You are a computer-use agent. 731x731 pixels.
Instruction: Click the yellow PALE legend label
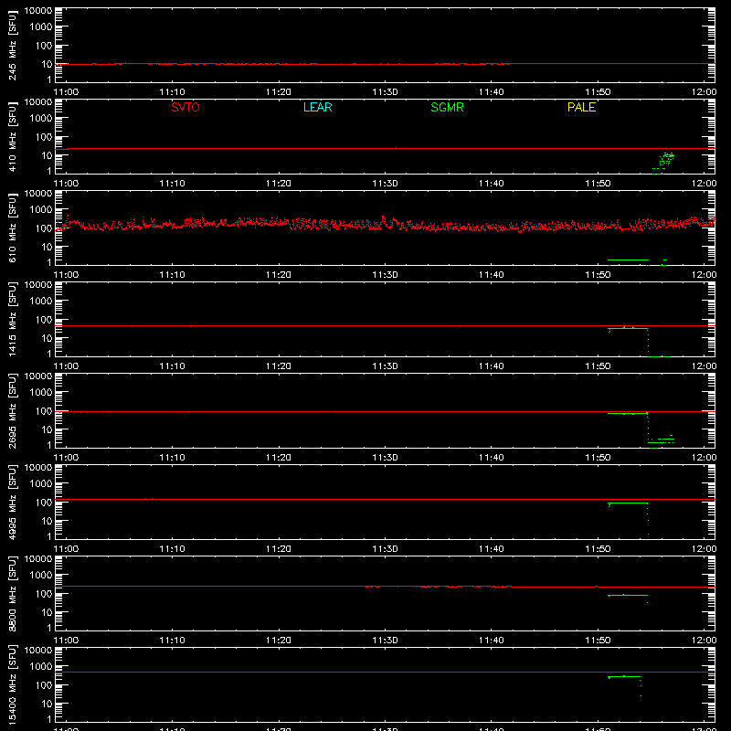point(581,107)
